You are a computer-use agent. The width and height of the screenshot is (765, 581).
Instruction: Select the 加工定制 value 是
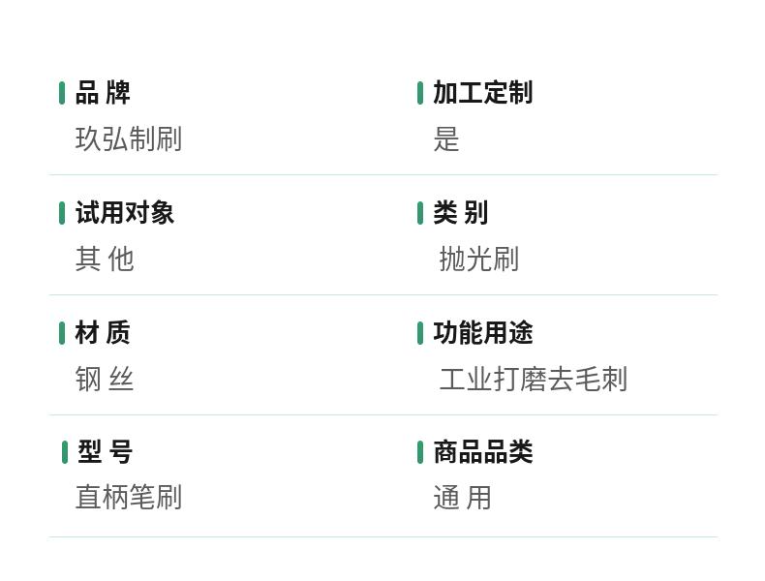(x=446, y=139)
